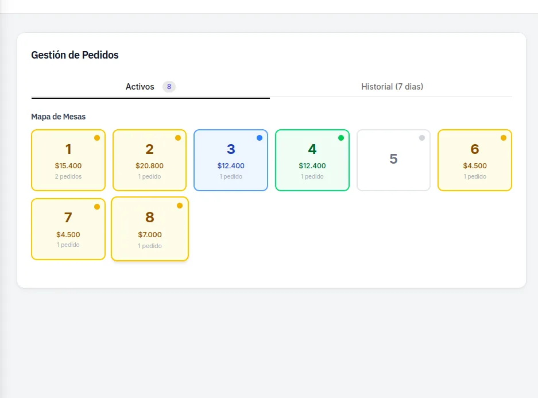Open Table 2 showing $20.800
538x398 pixels.
tap(149, 160)
